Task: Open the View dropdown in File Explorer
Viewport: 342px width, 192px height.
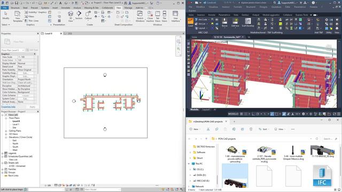Action: pyautogui.click(x=280, y=129)
